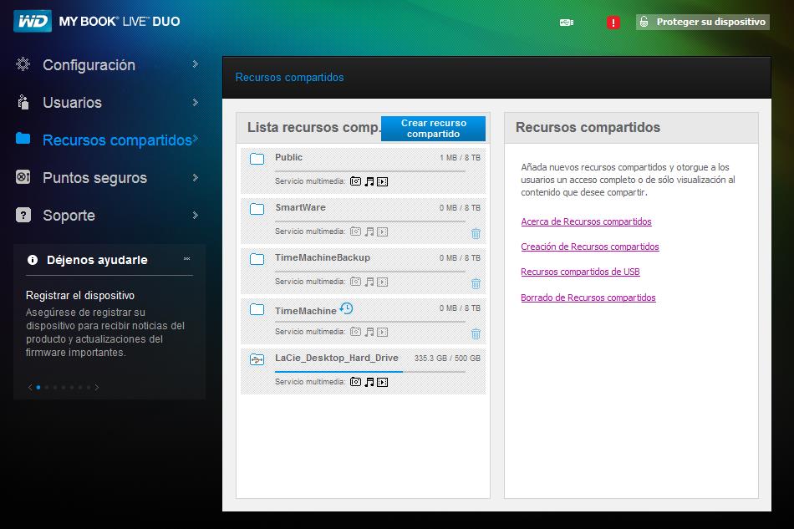Expand the Configuración menu arrow
794x529 pixels.
pyautogui.click(x=195, y=64)
